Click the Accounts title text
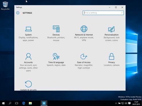Screen dimensions: 142x106 tap(28, 62)
